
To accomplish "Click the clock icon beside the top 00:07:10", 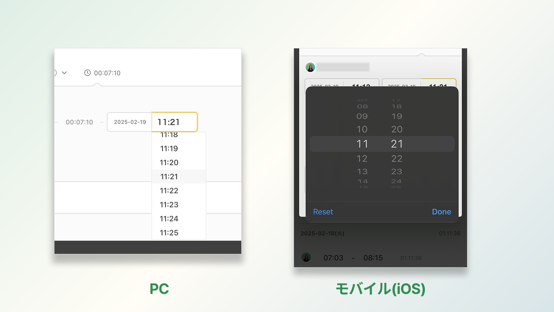I will point(87,73).
